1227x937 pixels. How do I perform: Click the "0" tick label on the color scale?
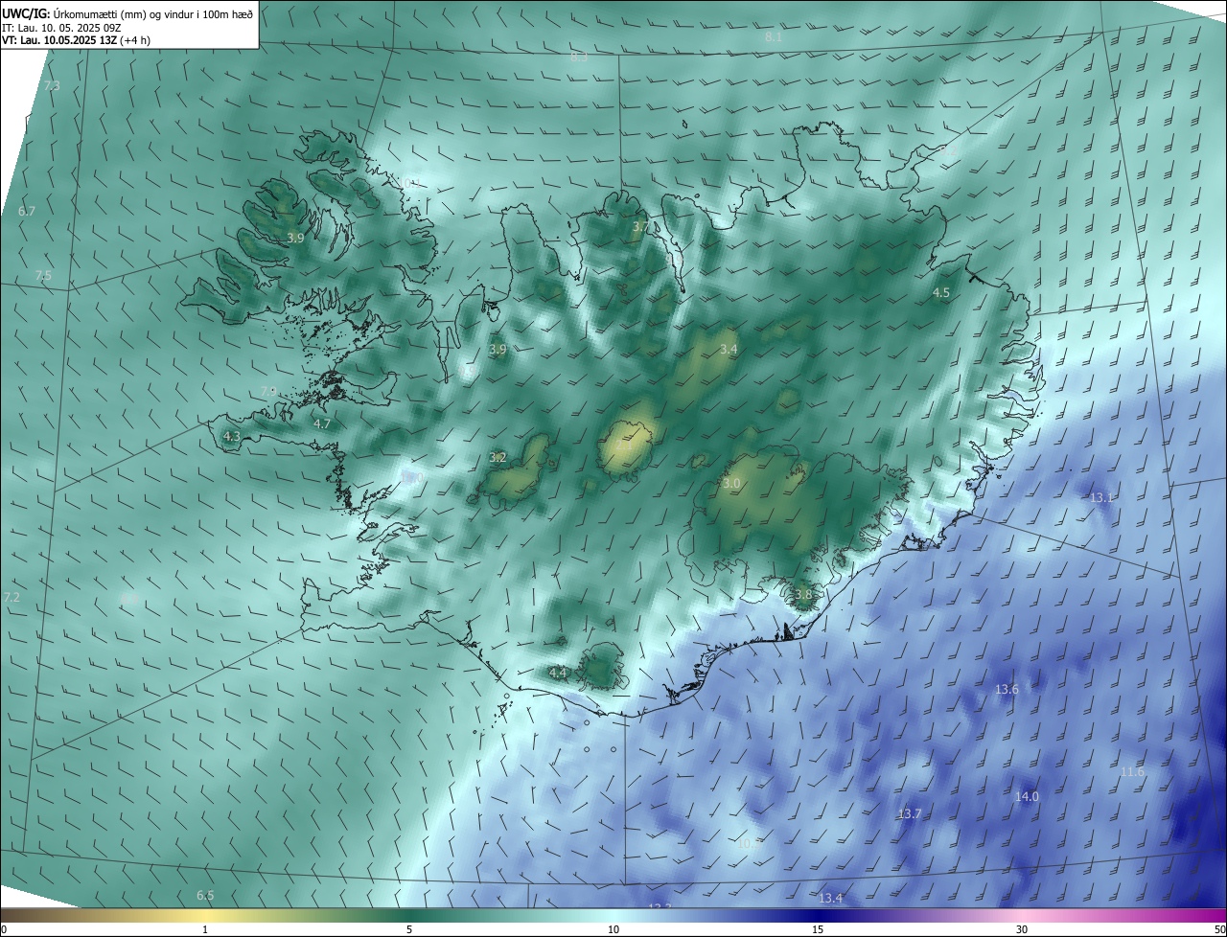click(4, 930)
